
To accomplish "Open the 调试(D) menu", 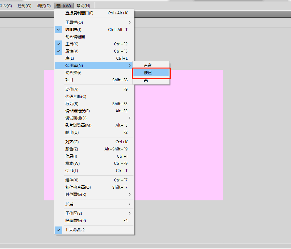I will (44, 6).
